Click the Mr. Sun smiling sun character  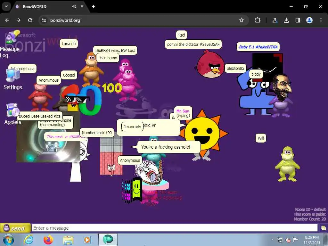click(x=202, y=133)
